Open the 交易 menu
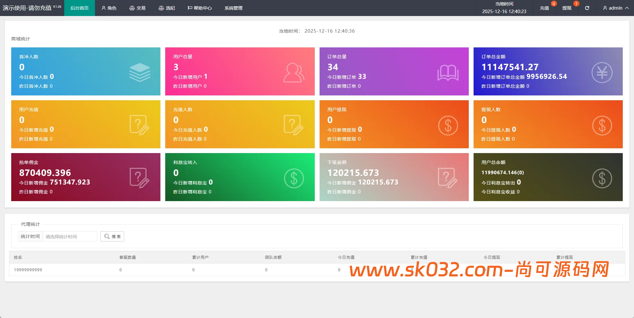 tap(137, 8)
